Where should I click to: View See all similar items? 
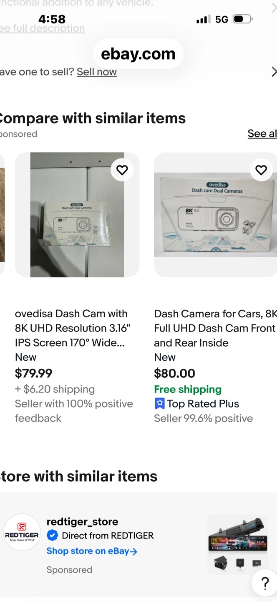click(x=262, y=133)
